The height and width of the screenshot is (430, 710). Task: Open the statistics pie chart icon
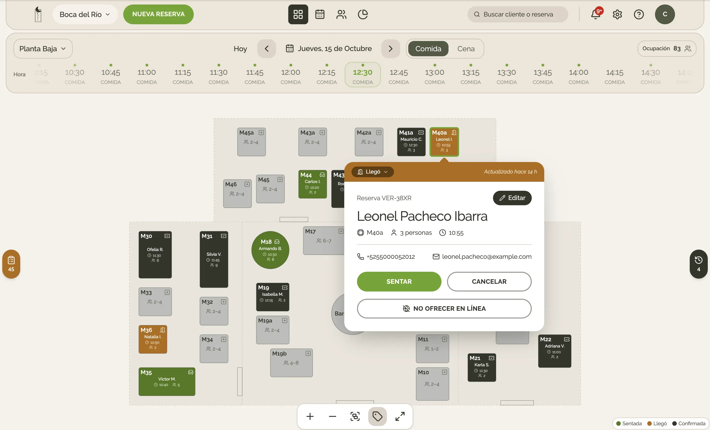[x=363, y=14]
